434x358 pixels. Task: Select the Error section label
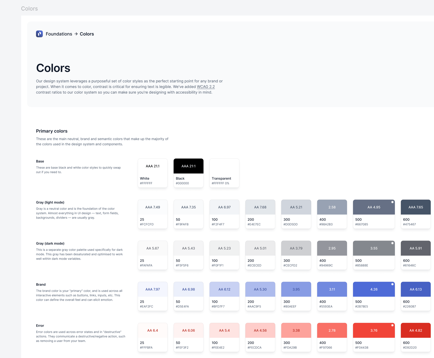tap(40, 325)
